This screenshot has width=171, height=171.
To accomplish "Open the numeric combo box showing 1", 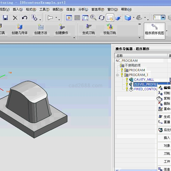I will pos(163,18).
